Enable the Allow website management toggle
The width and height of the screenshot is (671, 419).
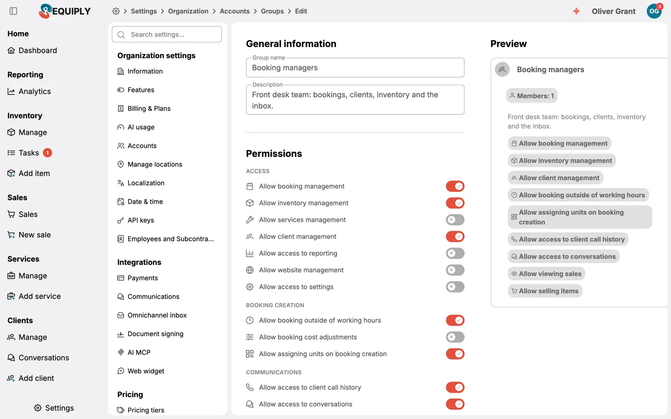click(x=455, y=270)
